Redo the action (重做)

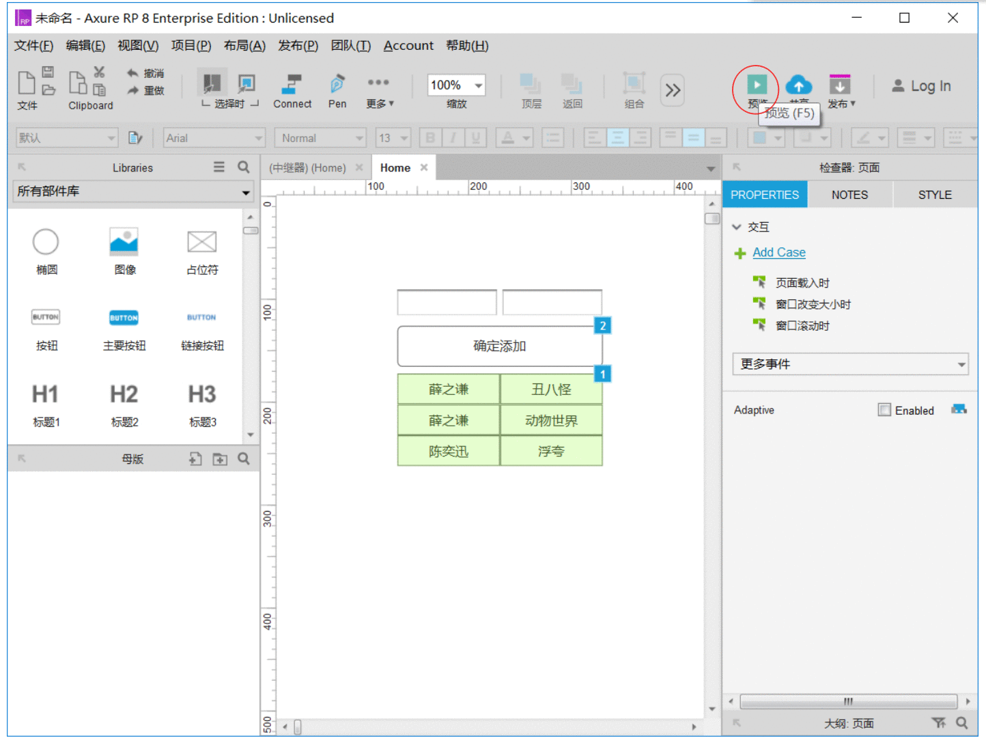pyautogui.click(x=145, y=90)
